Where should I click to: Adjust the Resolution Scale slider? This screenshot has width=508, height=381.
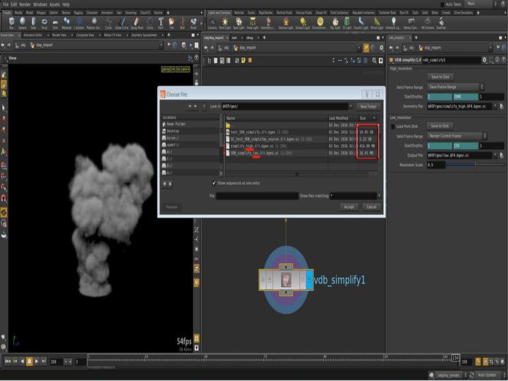tap(476, 164)
